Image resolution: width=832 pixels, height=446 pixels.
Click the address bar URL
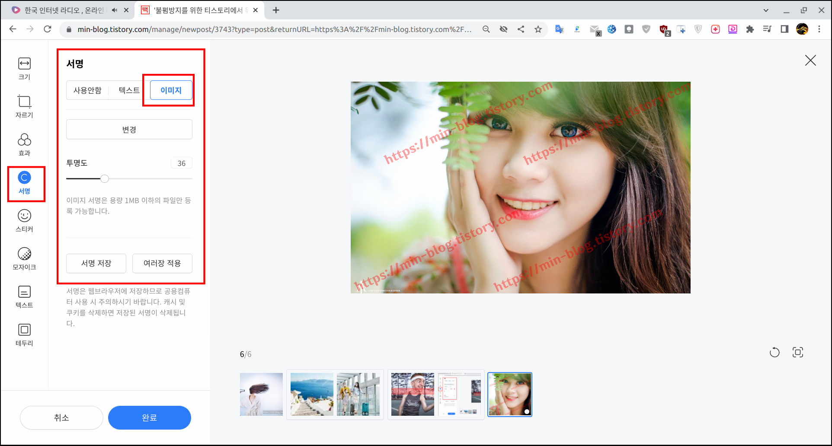(274, 29)
